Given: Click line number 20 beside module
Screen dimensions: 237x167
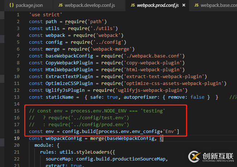Looking at the screenshot, I should click(16, 145).
